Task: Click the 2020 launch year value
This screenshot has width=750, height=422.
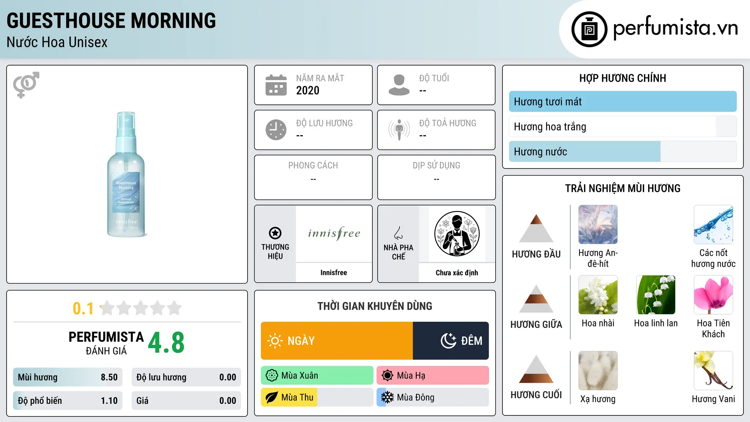Action: (x=308, y=90)
